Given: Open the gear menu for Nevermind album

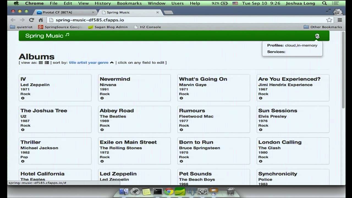Looking at the screenshot, I should tap(102, 98).
